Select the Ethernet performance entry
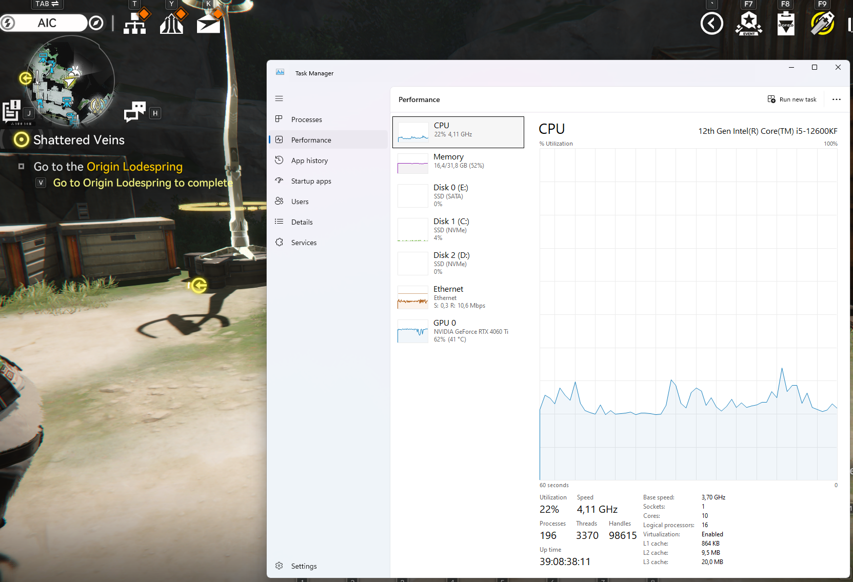The width and height of the screenshot is (853, 582). 458,297
